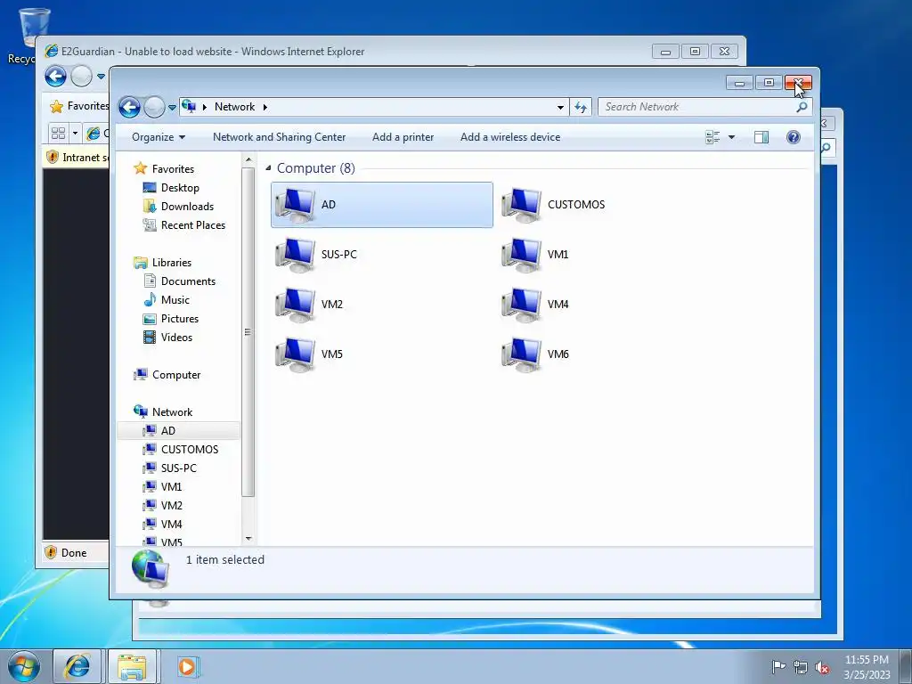Click the volume muted tray icon
The width and height of the screenshot is (912, 684).
pos(822,668)
